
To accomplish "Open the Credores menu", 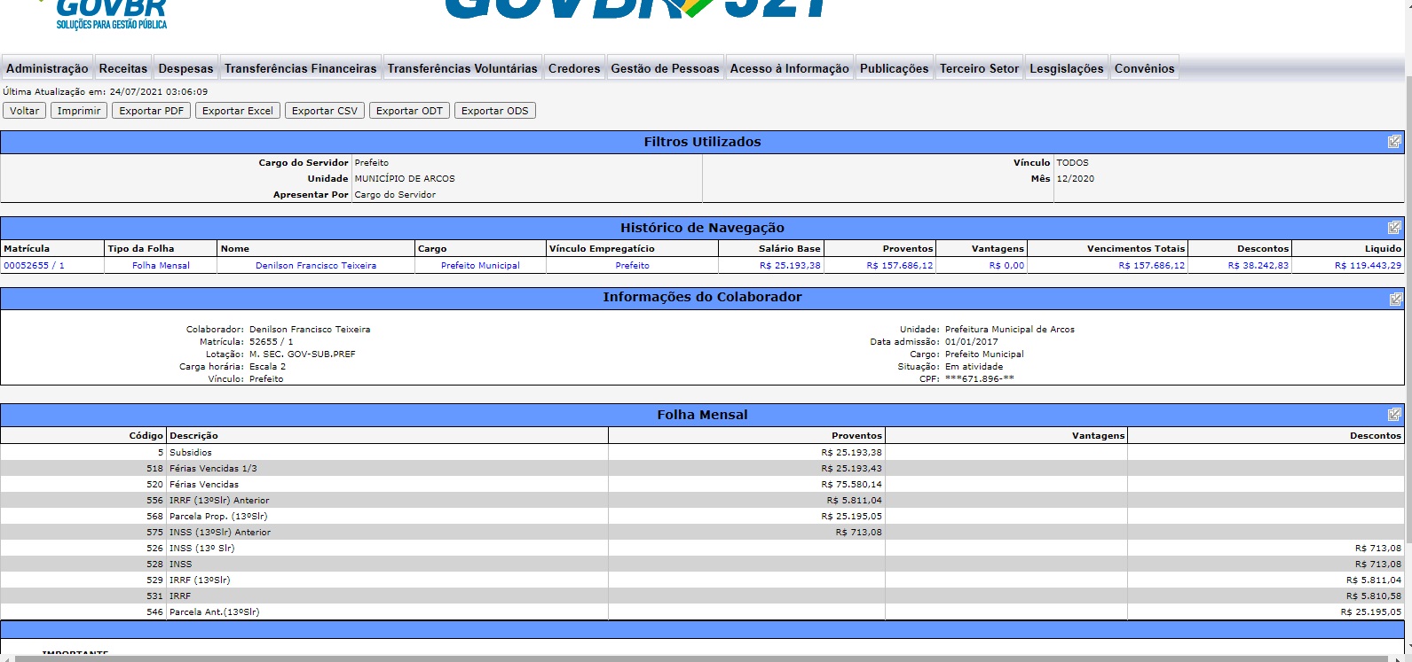I will point(574,68).
